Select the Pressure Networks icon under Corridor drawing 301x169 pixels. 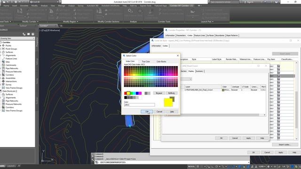tap(3, 72)
